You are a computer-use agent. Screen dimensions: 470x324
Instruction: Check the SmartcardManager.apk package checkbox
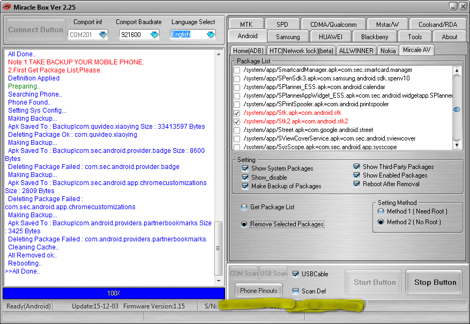coord(237,70)
